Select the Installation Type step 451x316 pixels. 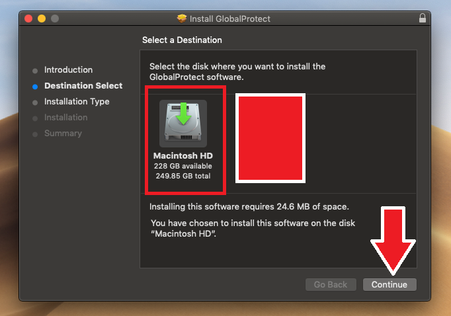77,102
